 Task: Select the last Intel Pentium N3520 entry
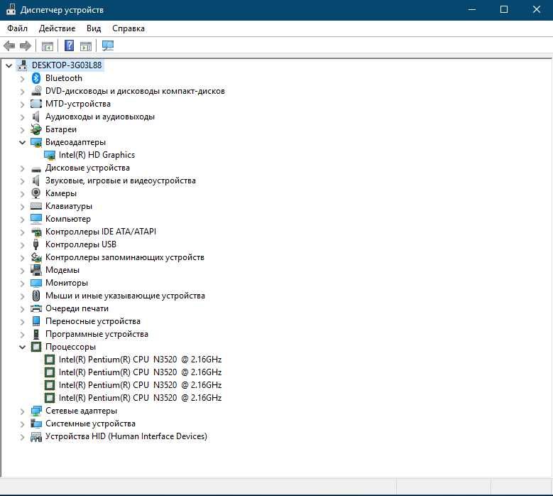pos(140,398)
